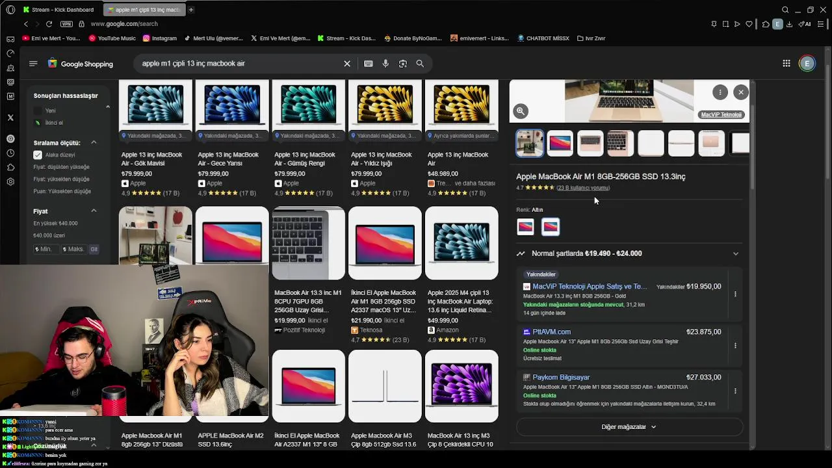
Task: Click MacViP Teknoloji image credit label
Action: point(721,114)
